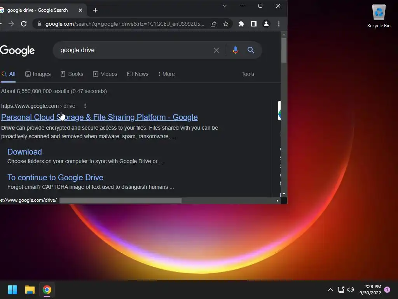Minimize the Chrome window
Image resolution: width=398 pixels, height=299 pixels.
pyautogui.click(x=243, y=6)
